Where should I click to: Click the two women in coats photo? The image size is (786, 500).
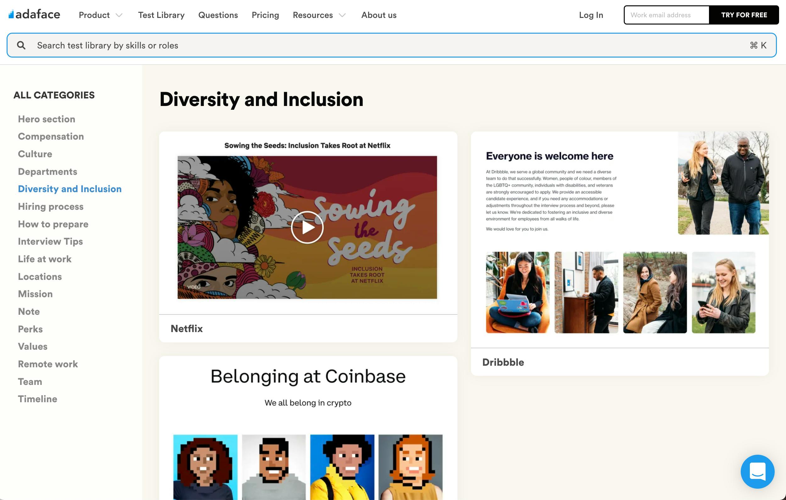(x=655, y=292)
